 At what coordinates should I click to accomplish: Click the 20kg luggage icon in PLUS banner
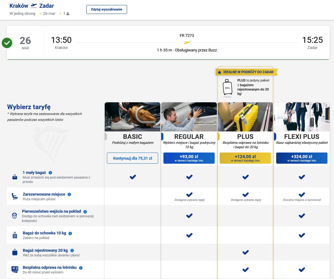point(228,87)
